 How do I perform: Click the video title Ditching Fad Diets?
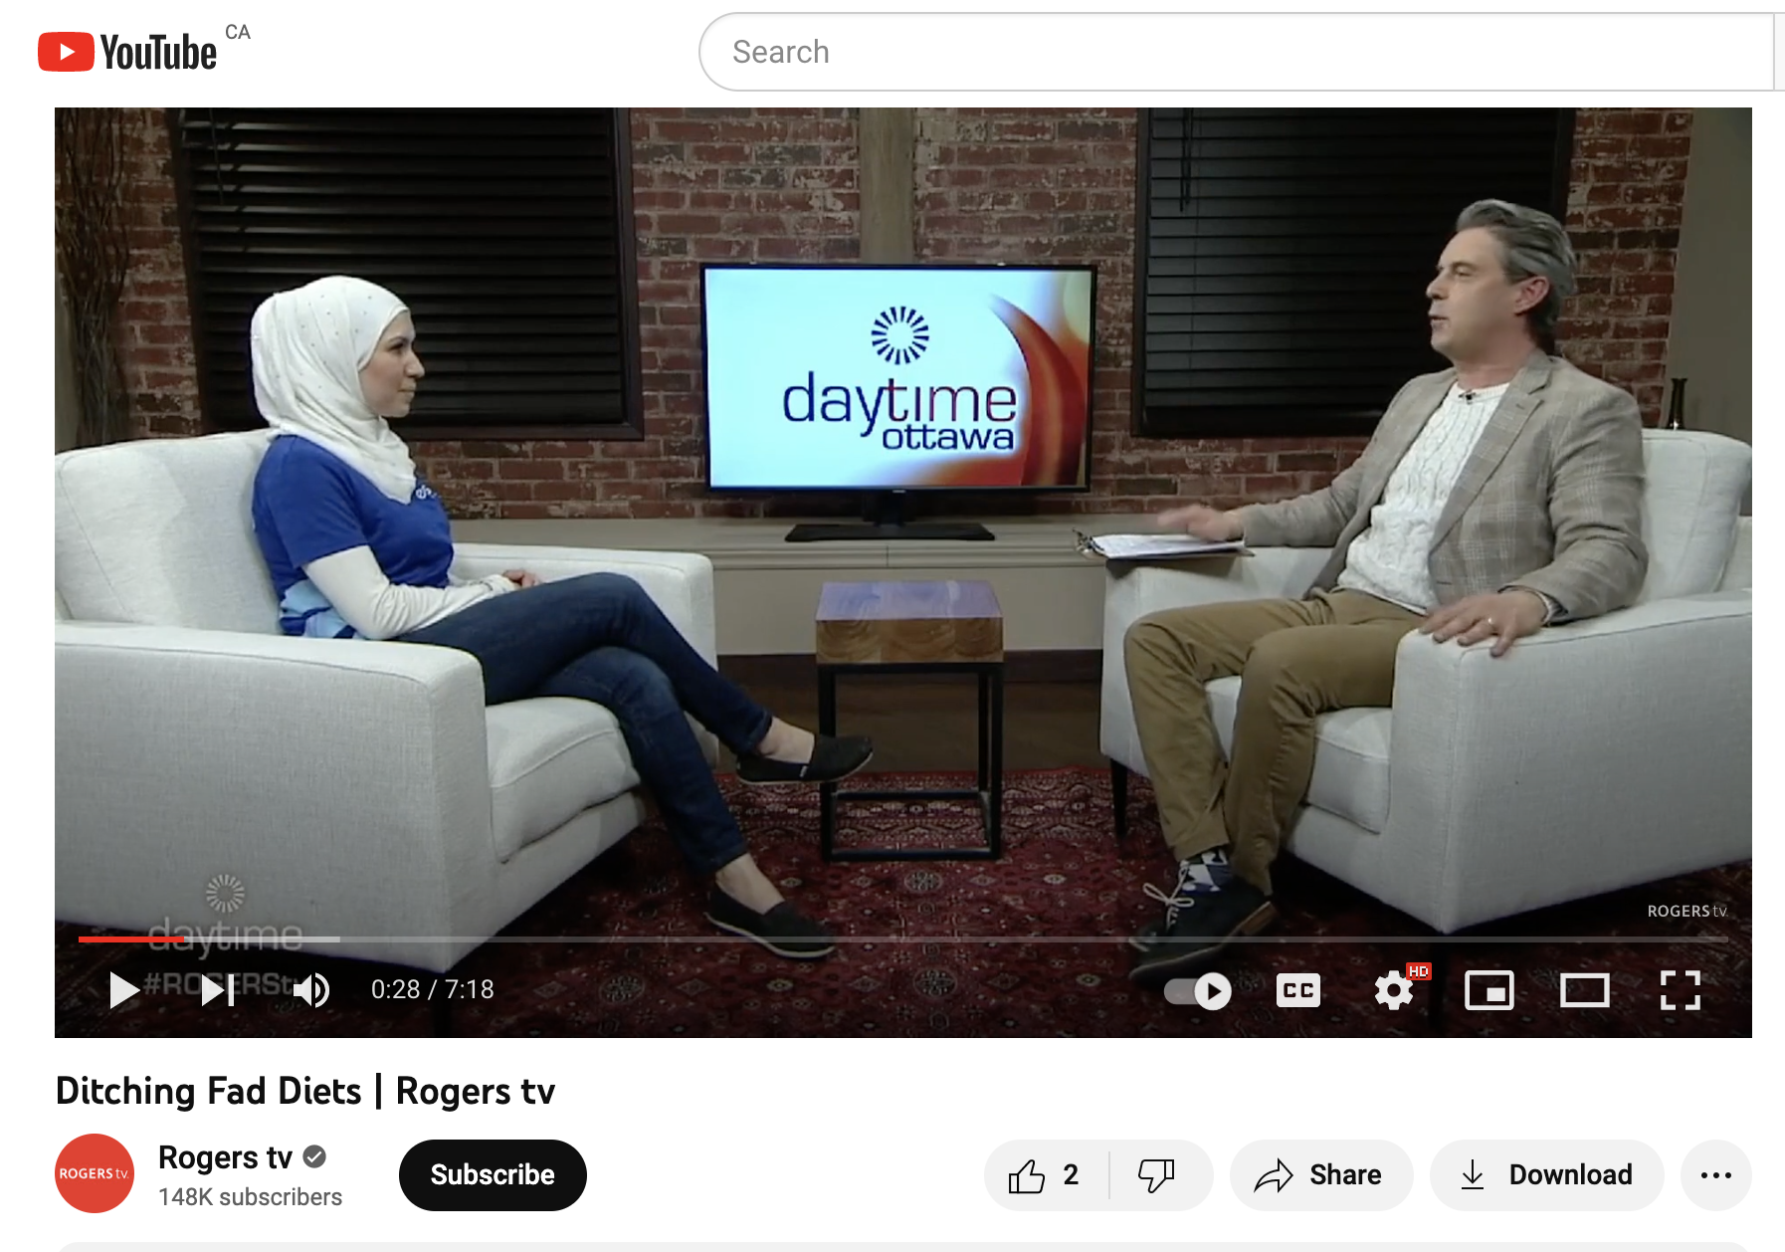click(x=305, y=1091)
